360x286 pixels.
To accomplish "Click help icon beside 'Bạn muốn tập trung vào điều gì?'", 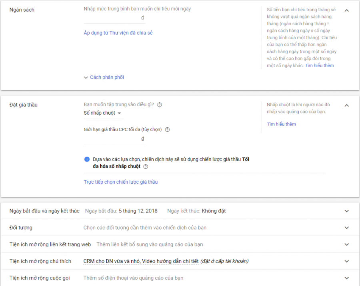I will (x=160, y=105).
